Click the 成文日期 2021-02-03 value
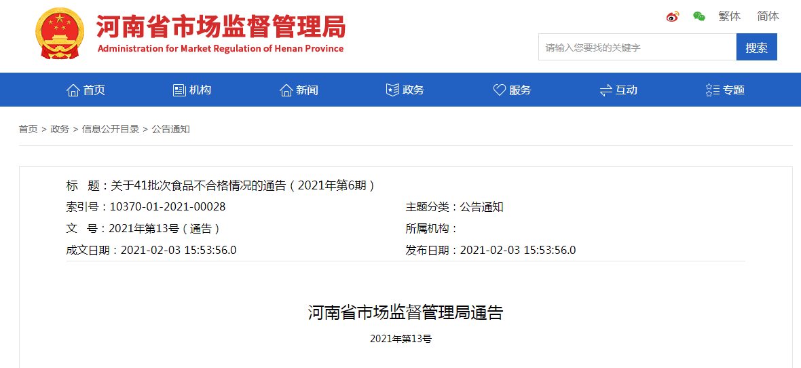Screen dimensions: 801x368 point(179,250)
